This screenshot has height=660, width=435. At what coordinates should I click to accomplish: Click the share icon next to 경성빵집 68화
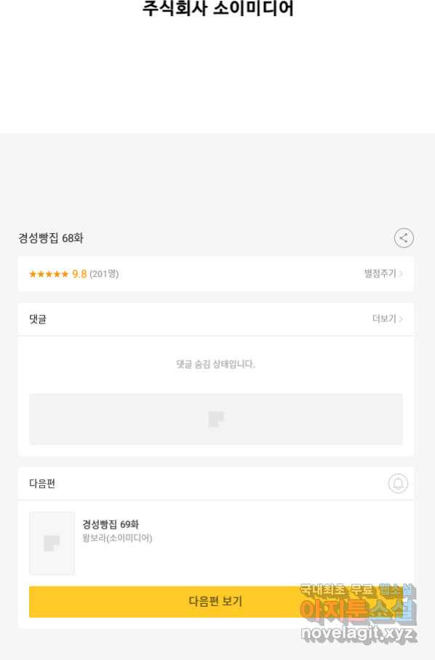pos(404,237)
